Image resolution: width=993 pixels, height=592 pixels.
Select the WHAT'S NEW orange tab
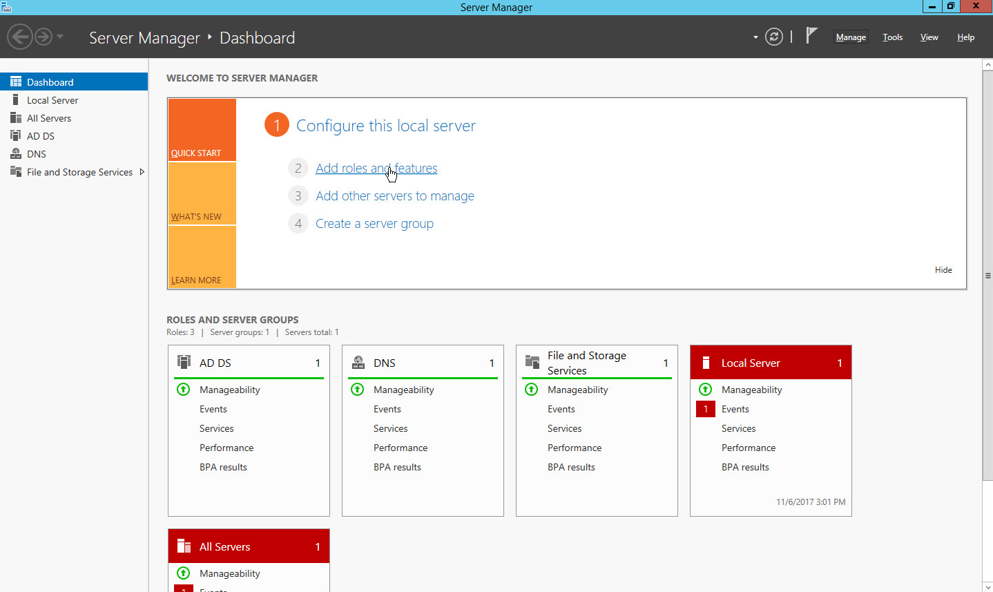[202, 193]
